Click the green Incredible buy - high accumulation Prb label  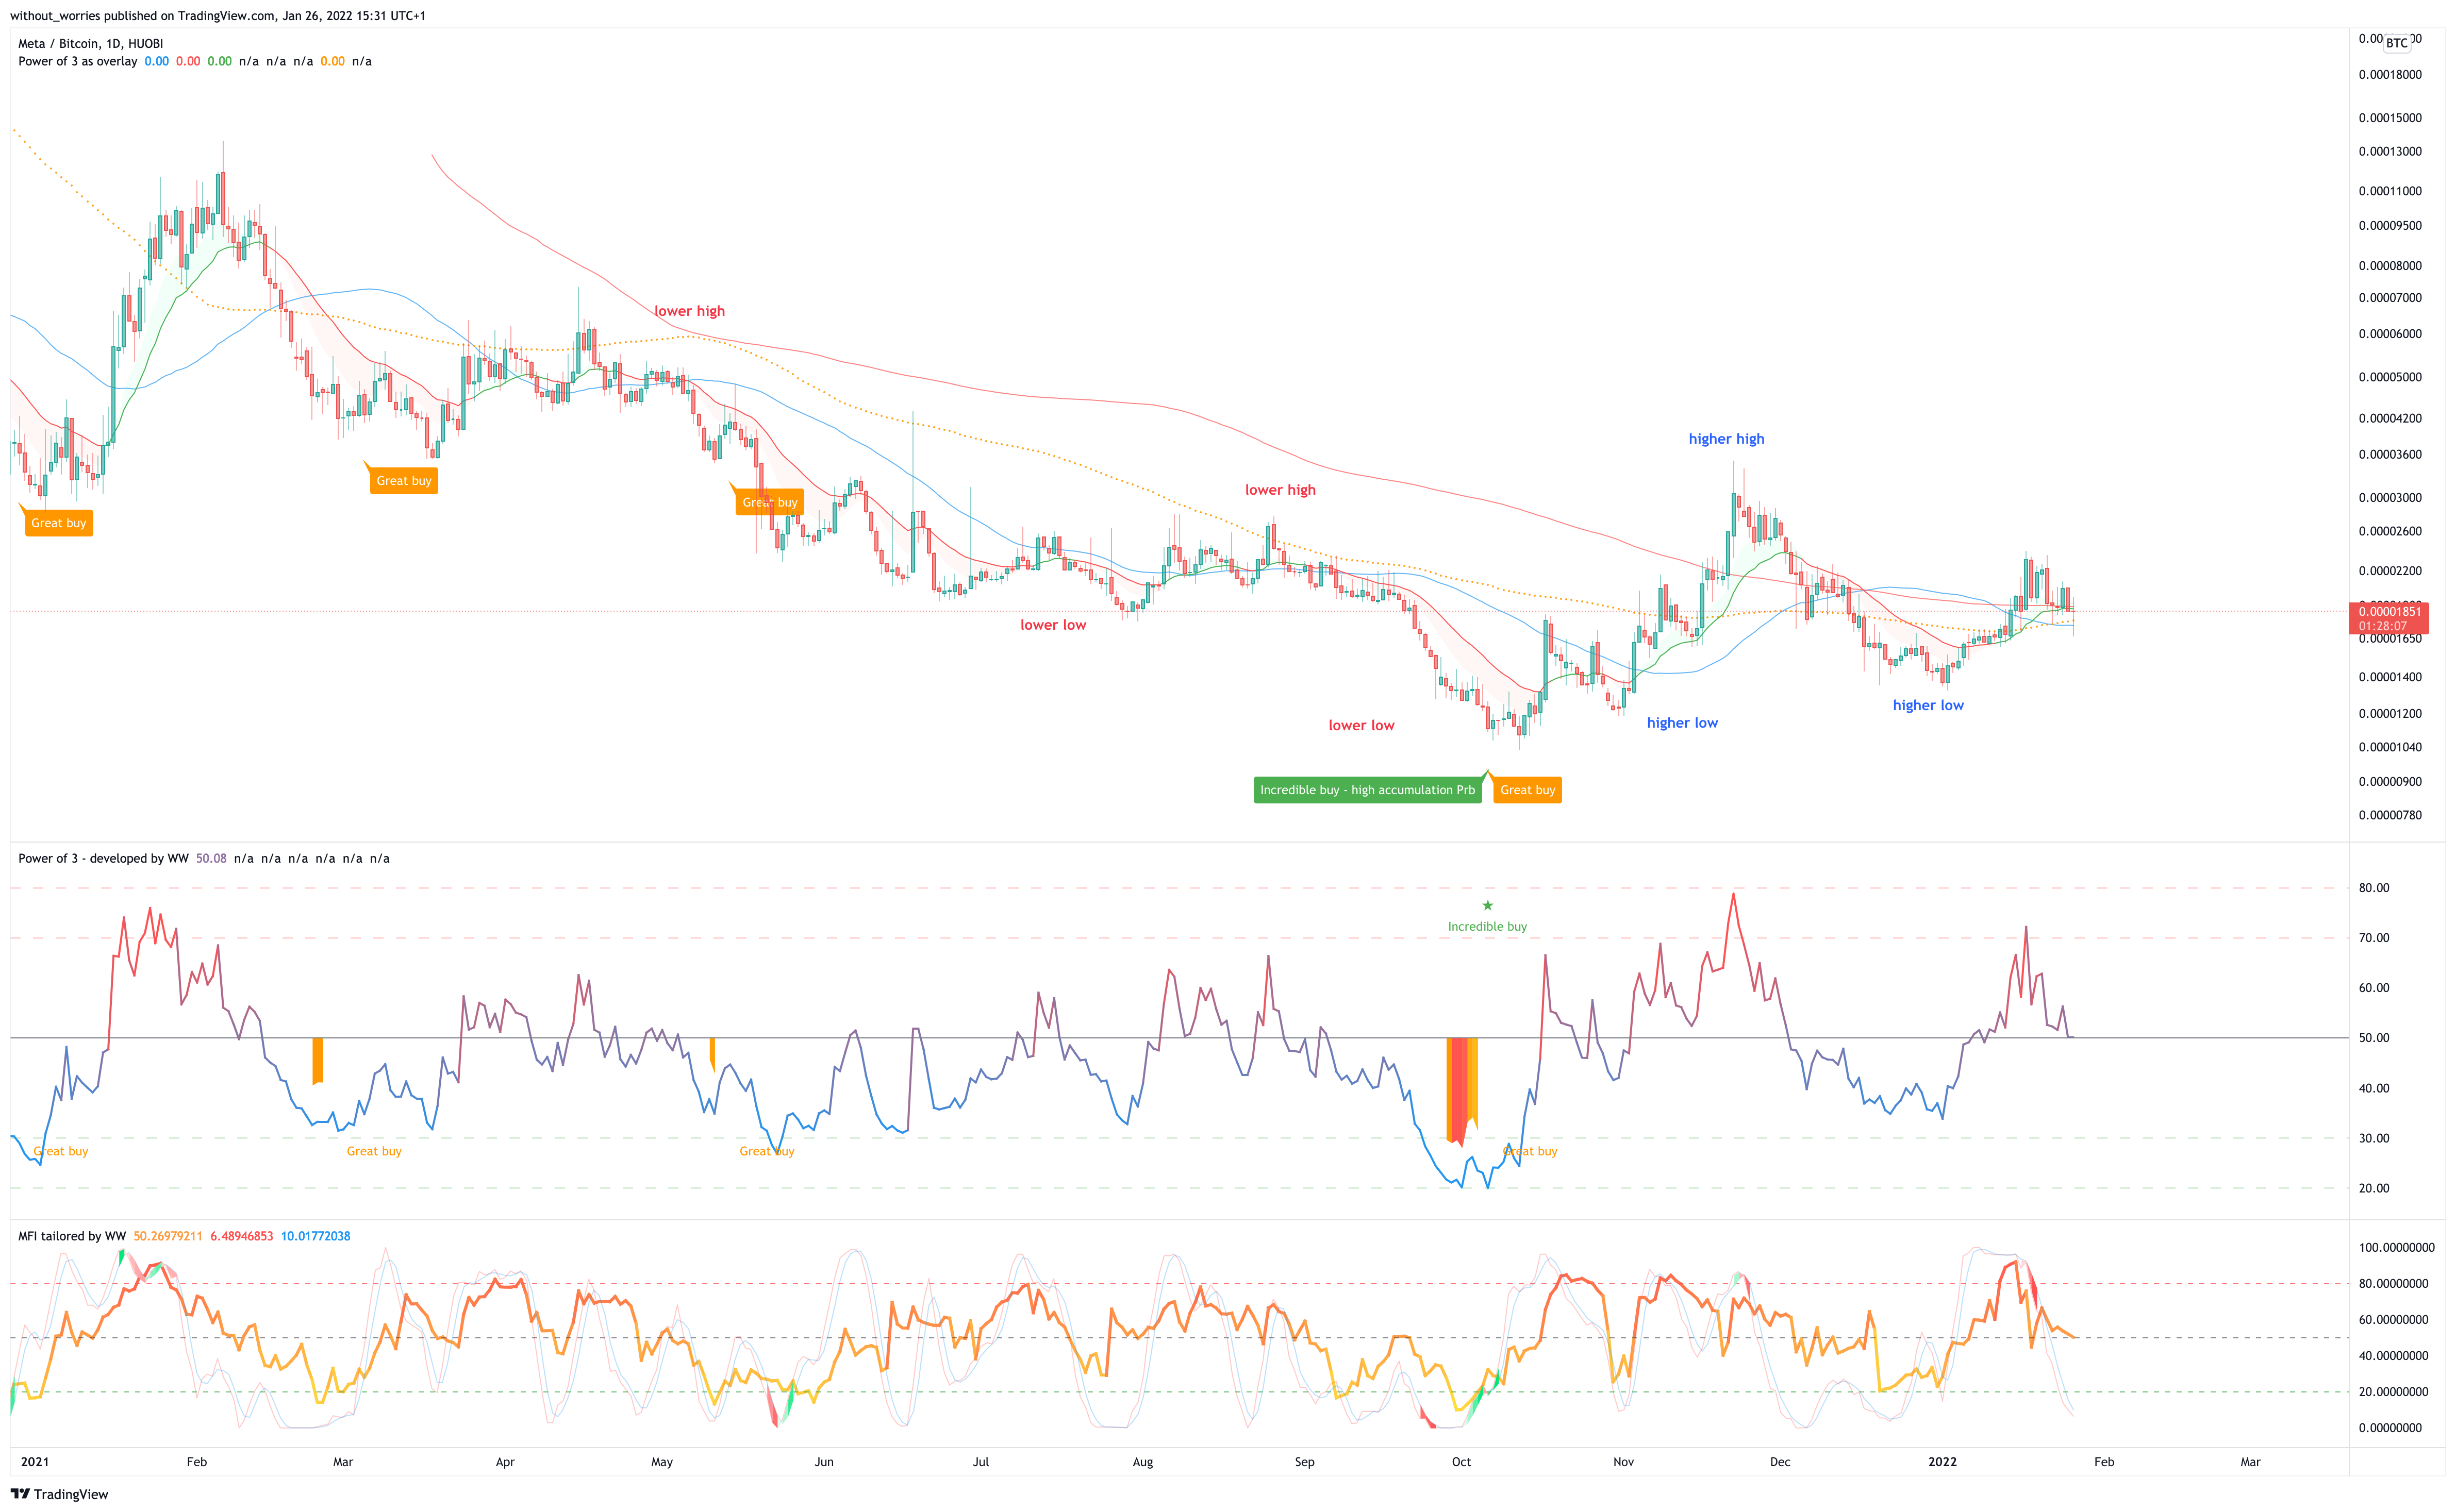[x=1367, y=790]
